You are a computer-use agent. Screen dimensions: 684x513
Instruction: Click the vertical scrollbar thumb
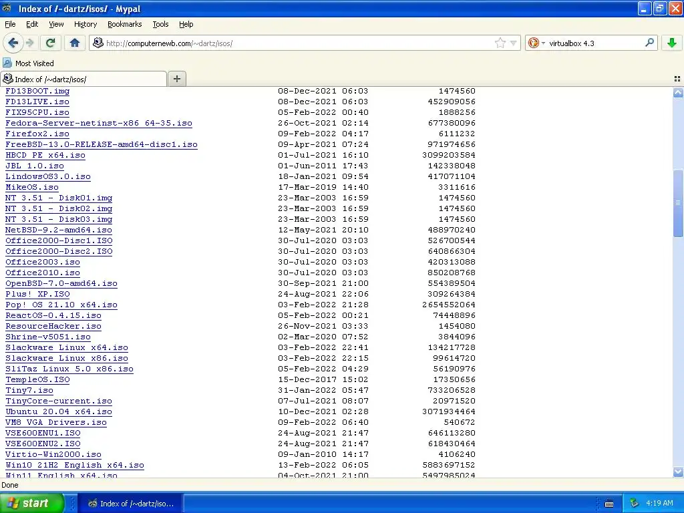click(678, 203)
